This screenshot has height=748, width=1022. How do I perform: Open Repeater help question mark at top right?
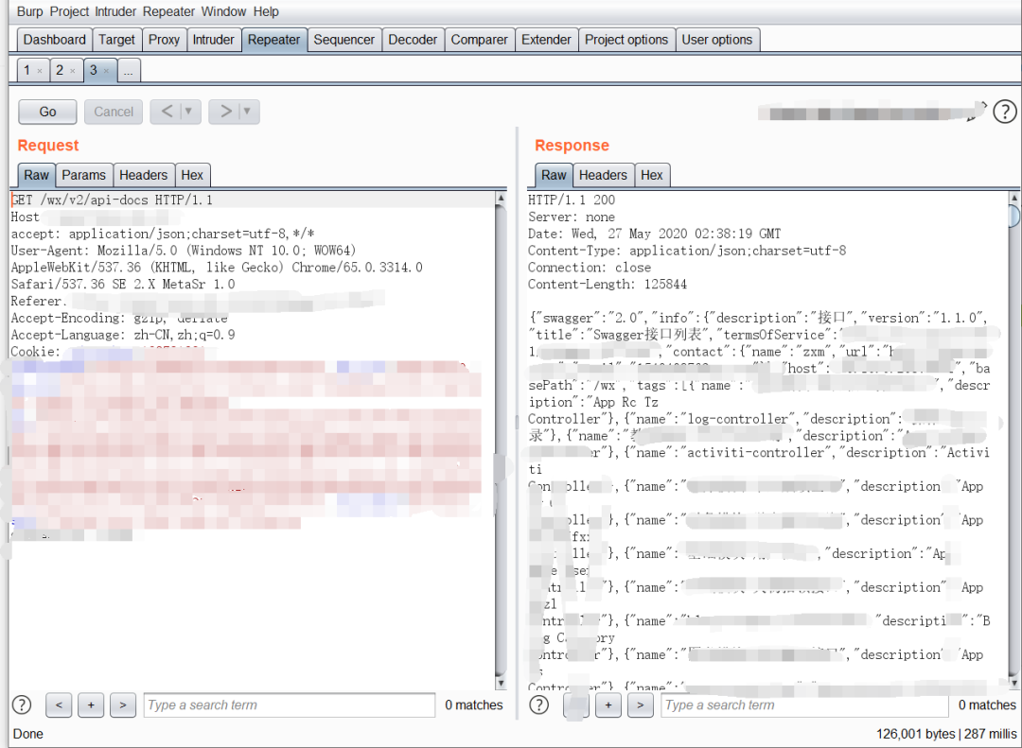point(1004,112)
